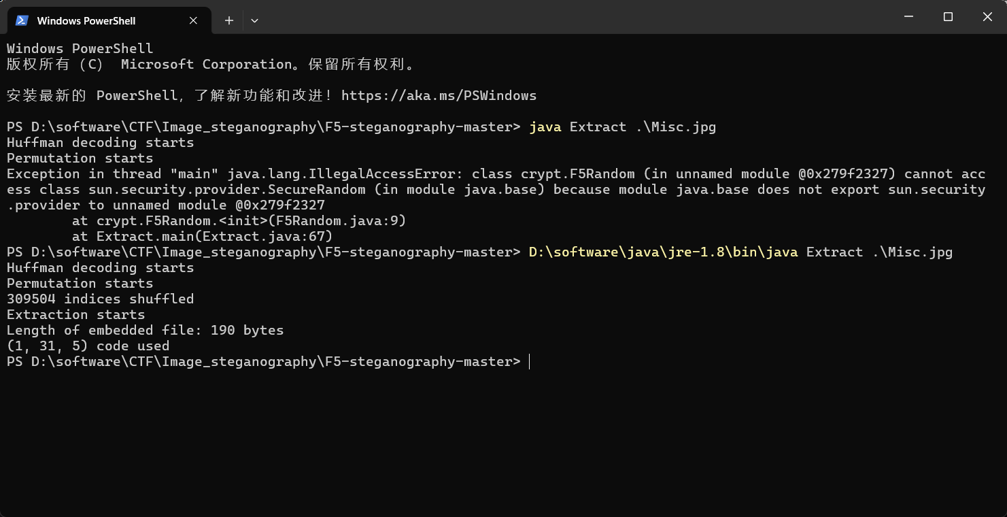Close the terminal window
Screen dimensions: 1007x517
point(987,17)
